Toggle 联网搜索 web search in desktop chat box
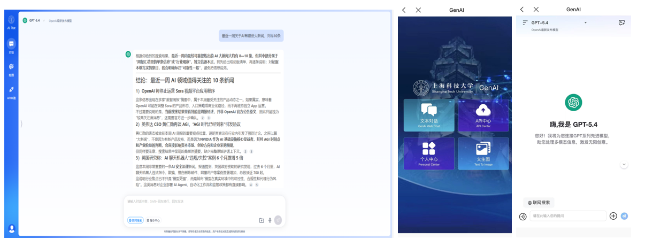 coord(135,220)
